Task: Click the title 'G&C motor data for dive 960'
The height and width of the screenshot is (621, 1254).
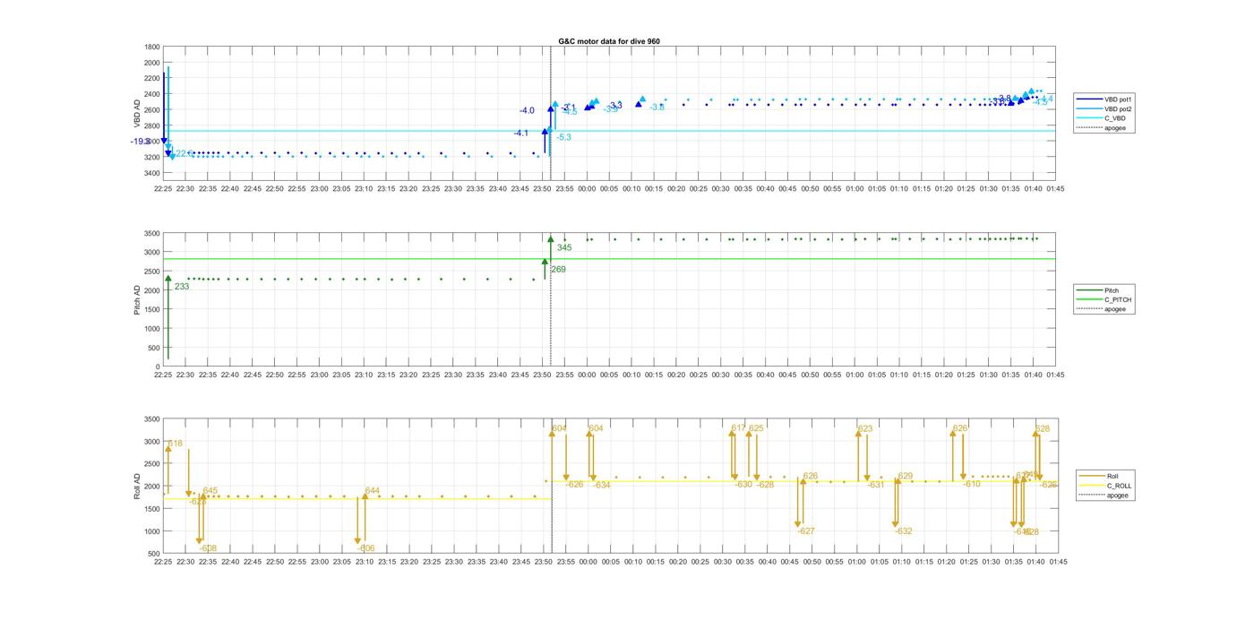Action: [x=609, y=41]
